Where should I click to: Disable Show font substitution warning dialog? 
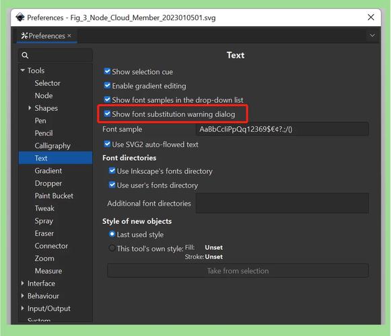click(x=107, y=114)
